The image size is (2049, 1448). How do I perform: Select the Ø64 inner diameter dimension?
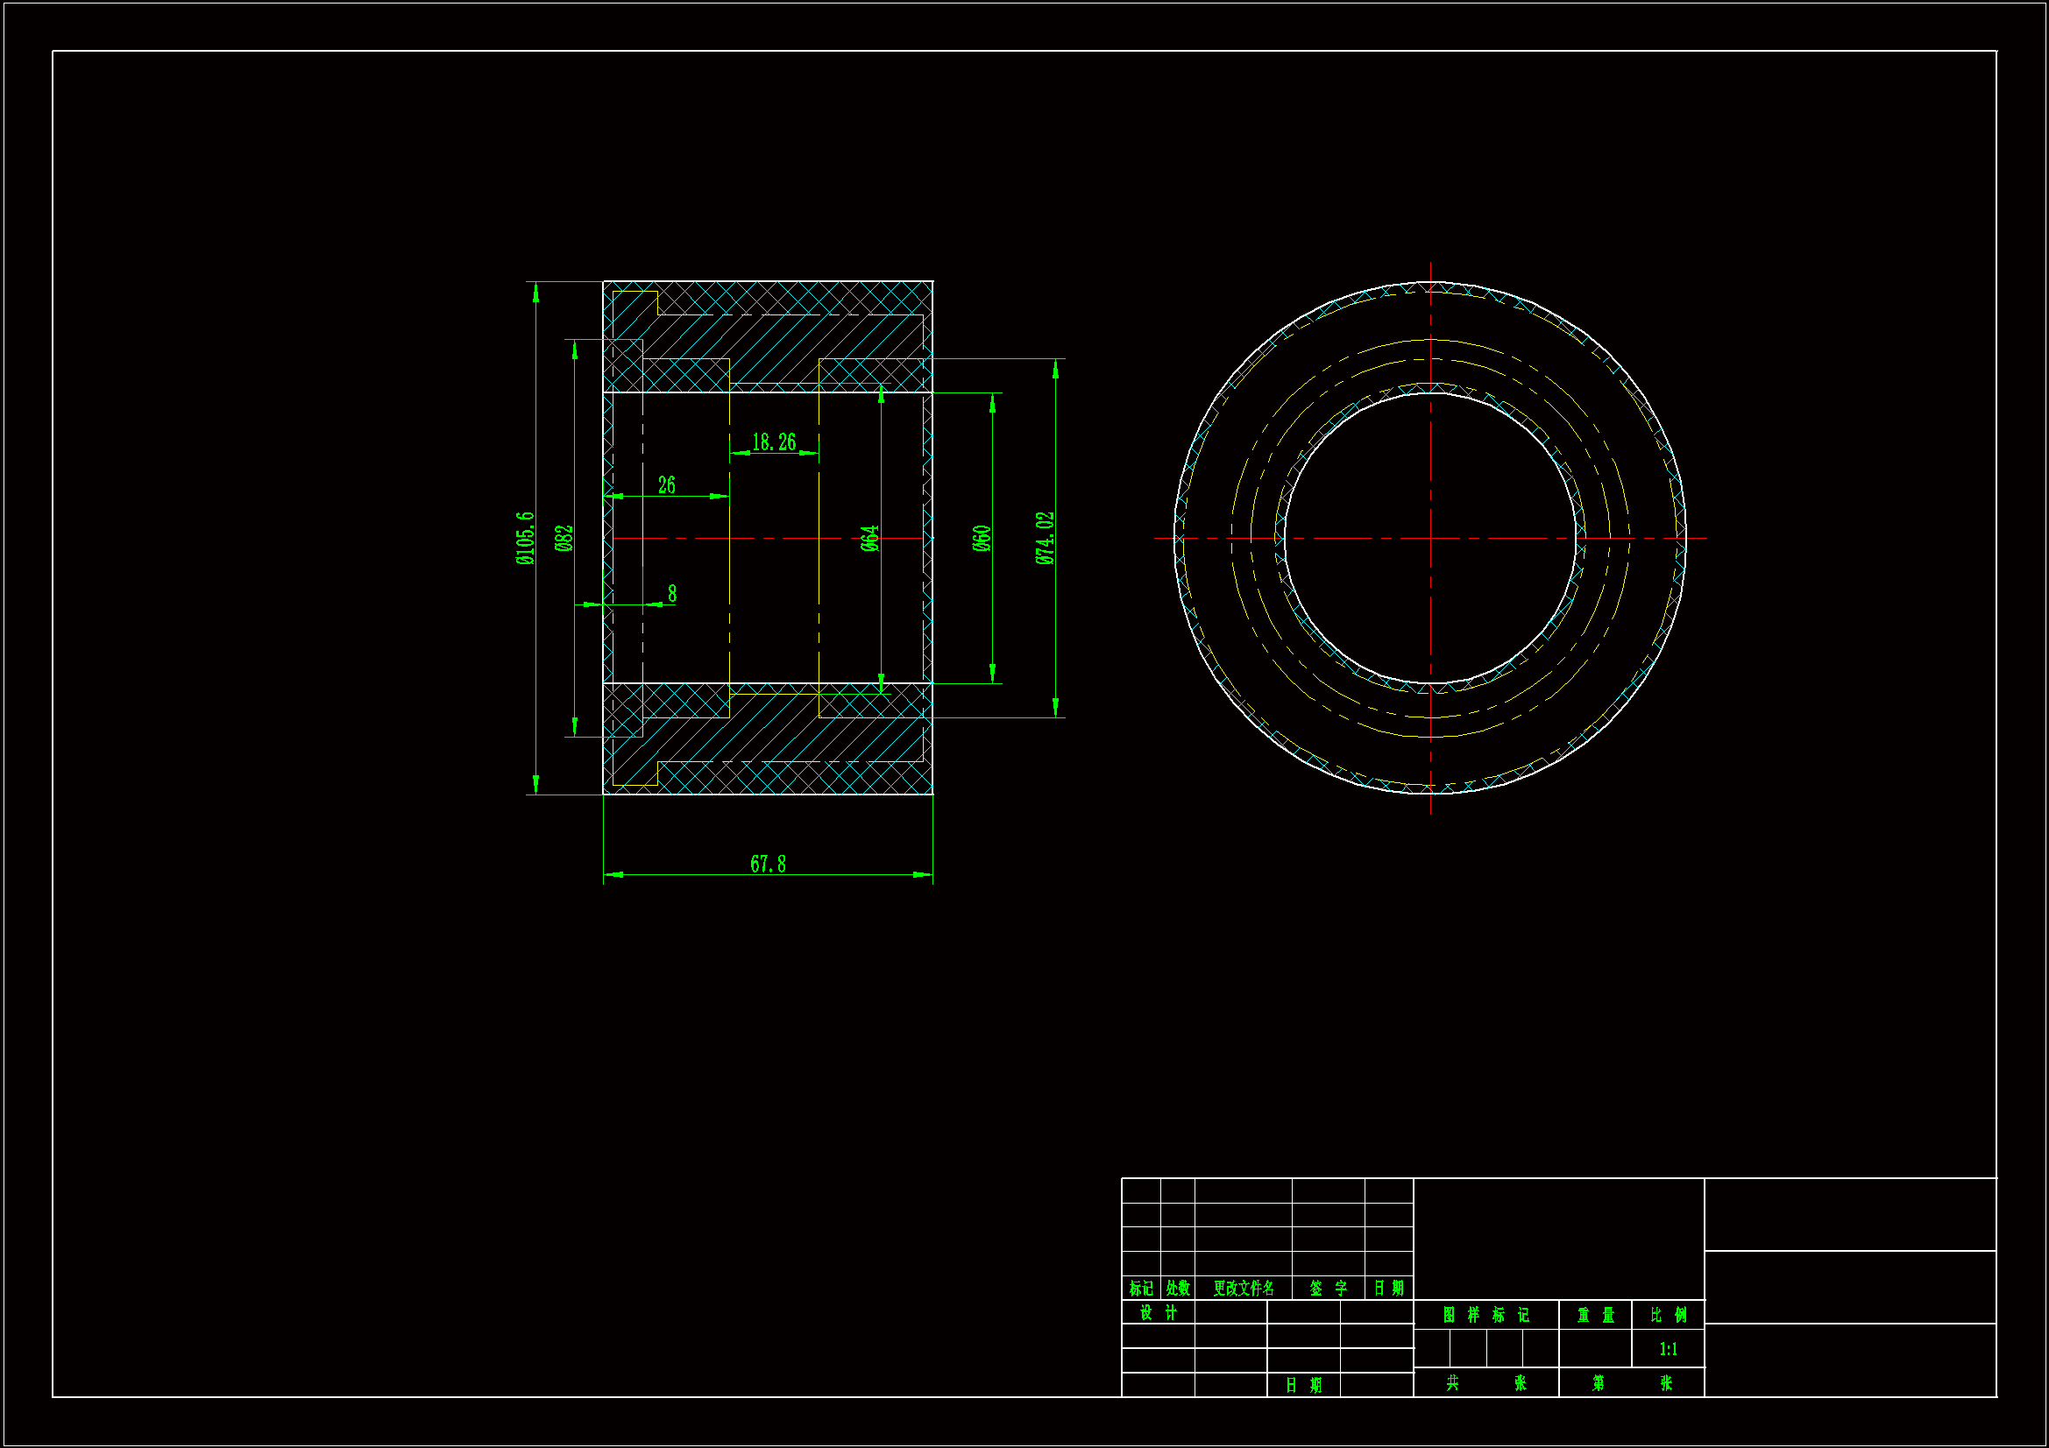(870, 538)
